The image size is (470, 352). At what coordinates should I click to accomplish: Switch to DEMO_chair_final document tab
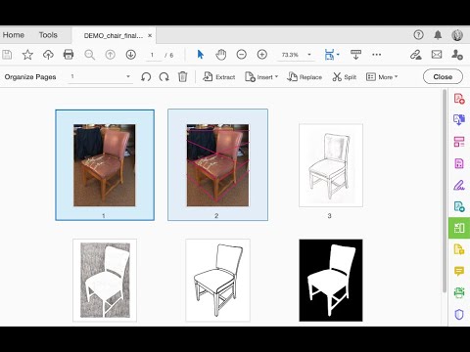pyautogui.click(x=114, y=35)
